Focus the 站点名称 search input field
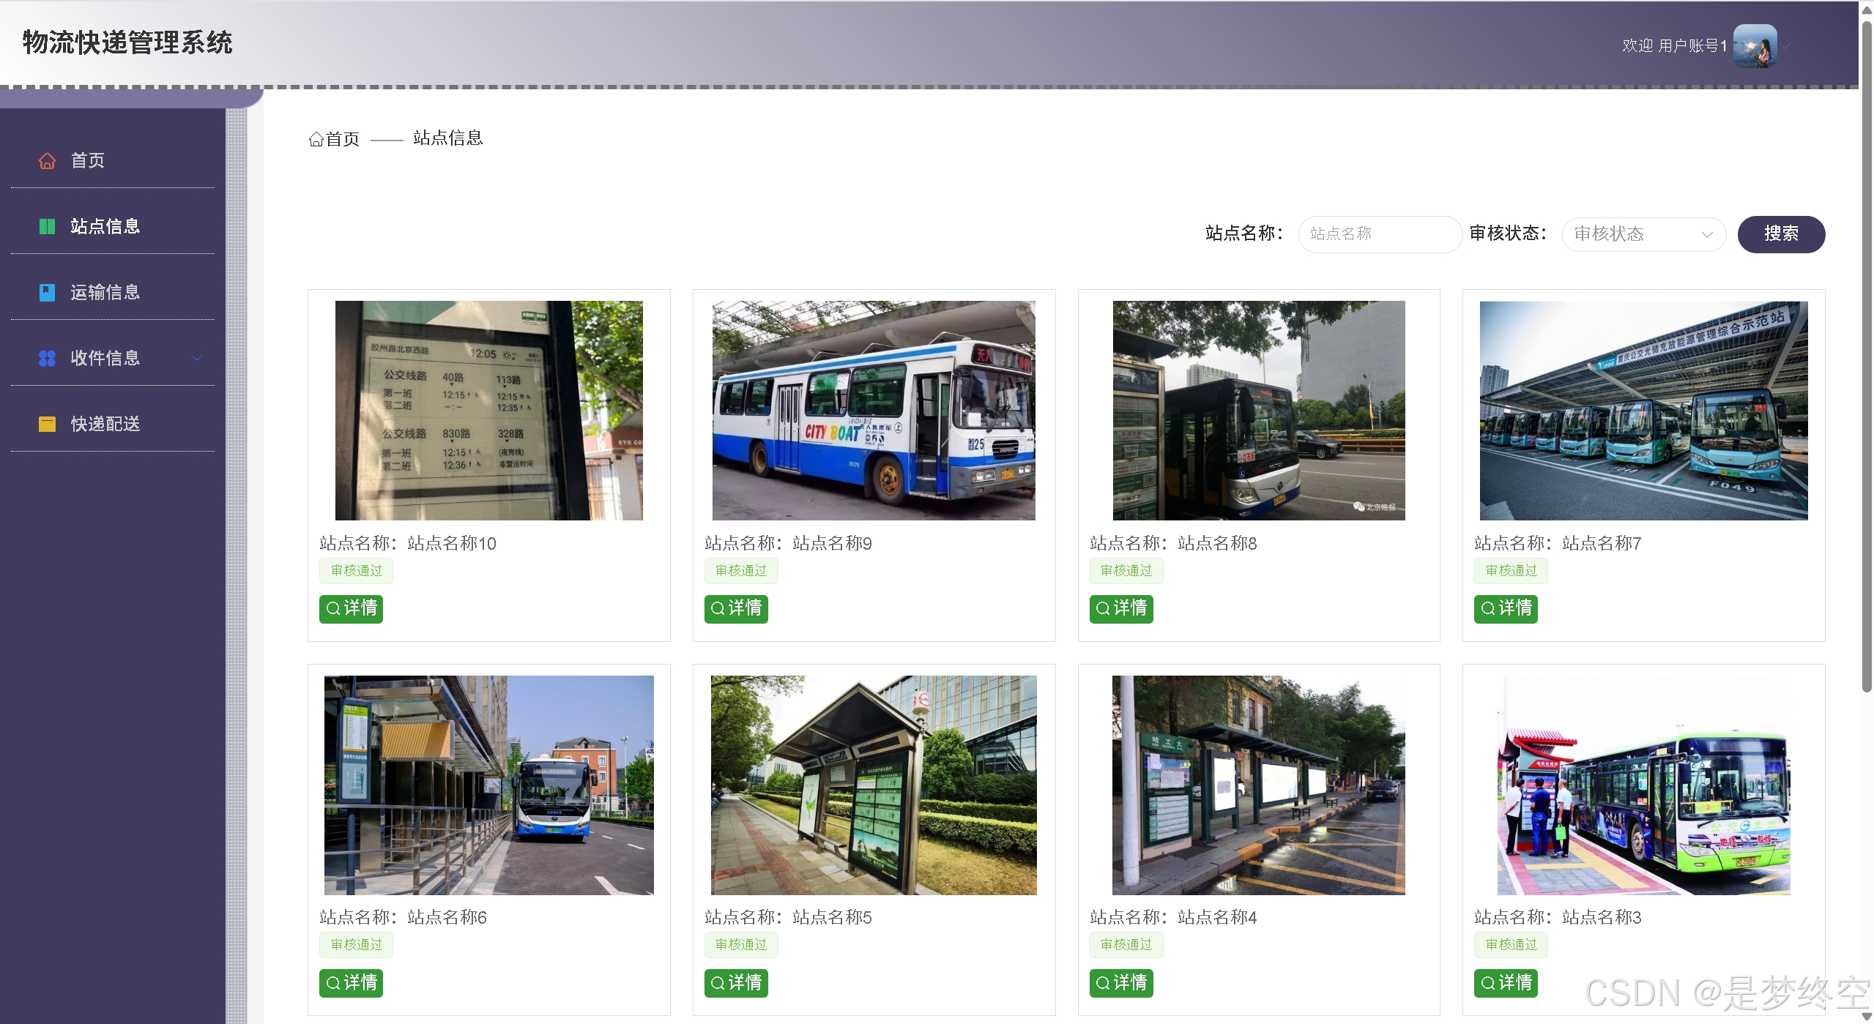The height and width of the screenshot is (1024, 1874). [1379, 234]
